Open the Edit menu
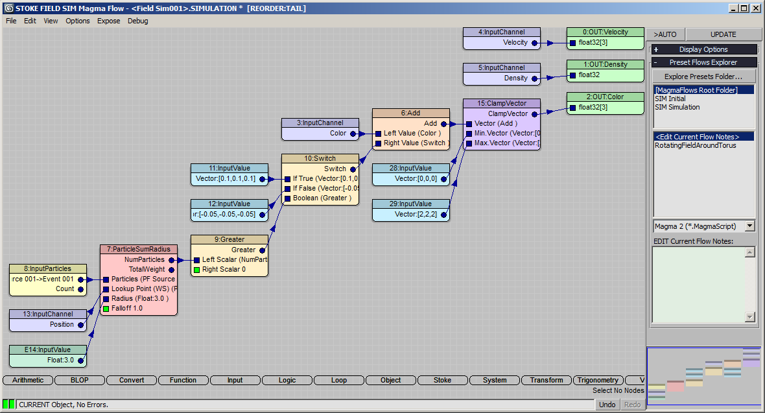 (x=30, y=21)
